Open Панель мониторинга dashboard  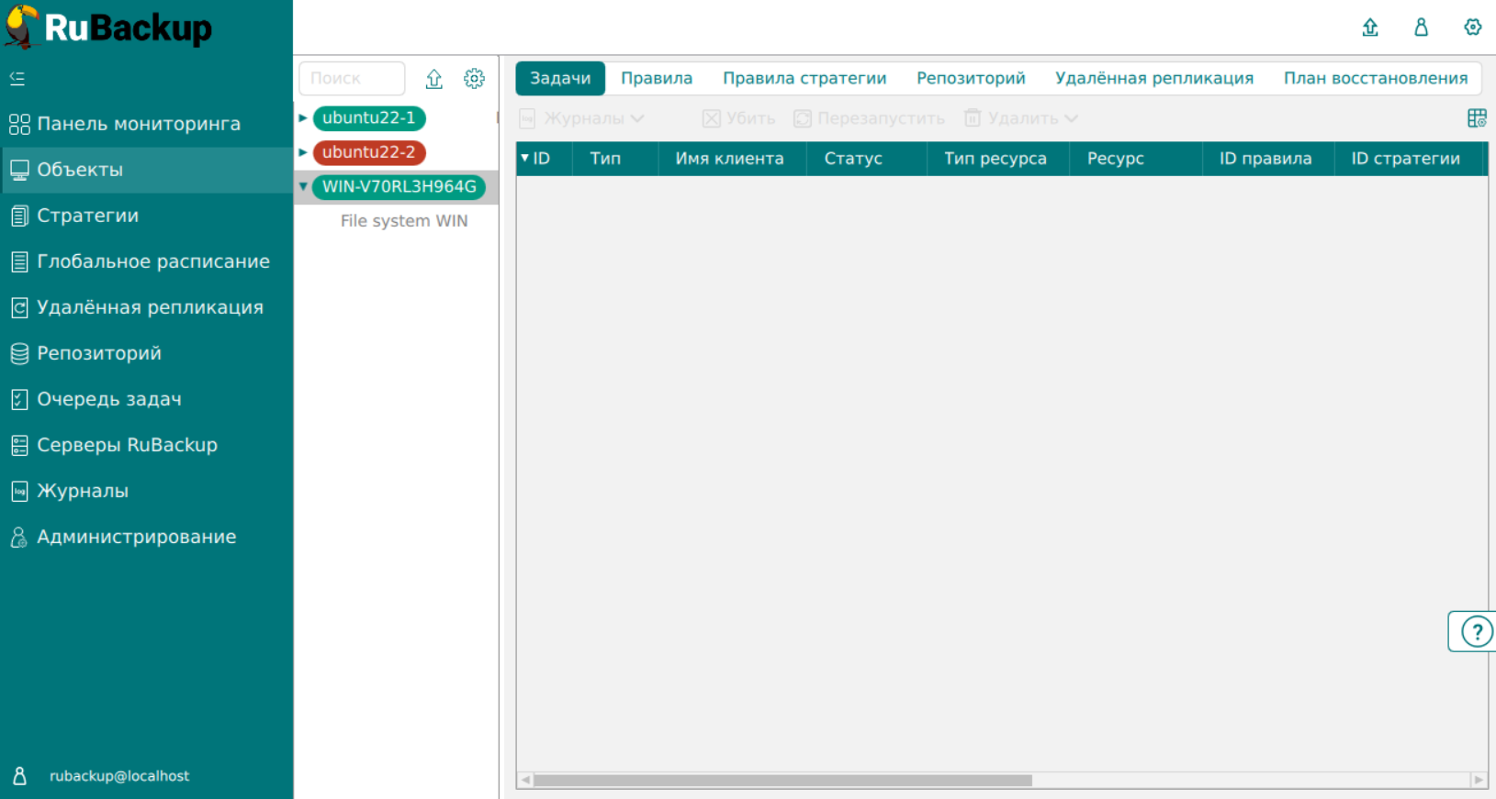(x=138, y=124)
